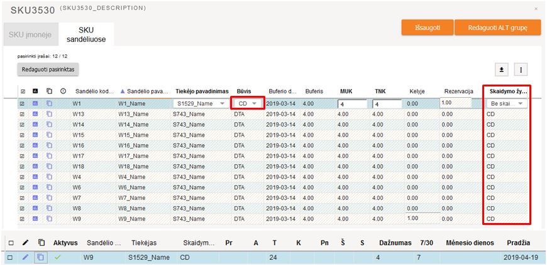Image resolution: width=547 pixels, height=265 pixels.
Task: Open the S1529_Name supplier dropdown
Action: click(x=199, y=103)
